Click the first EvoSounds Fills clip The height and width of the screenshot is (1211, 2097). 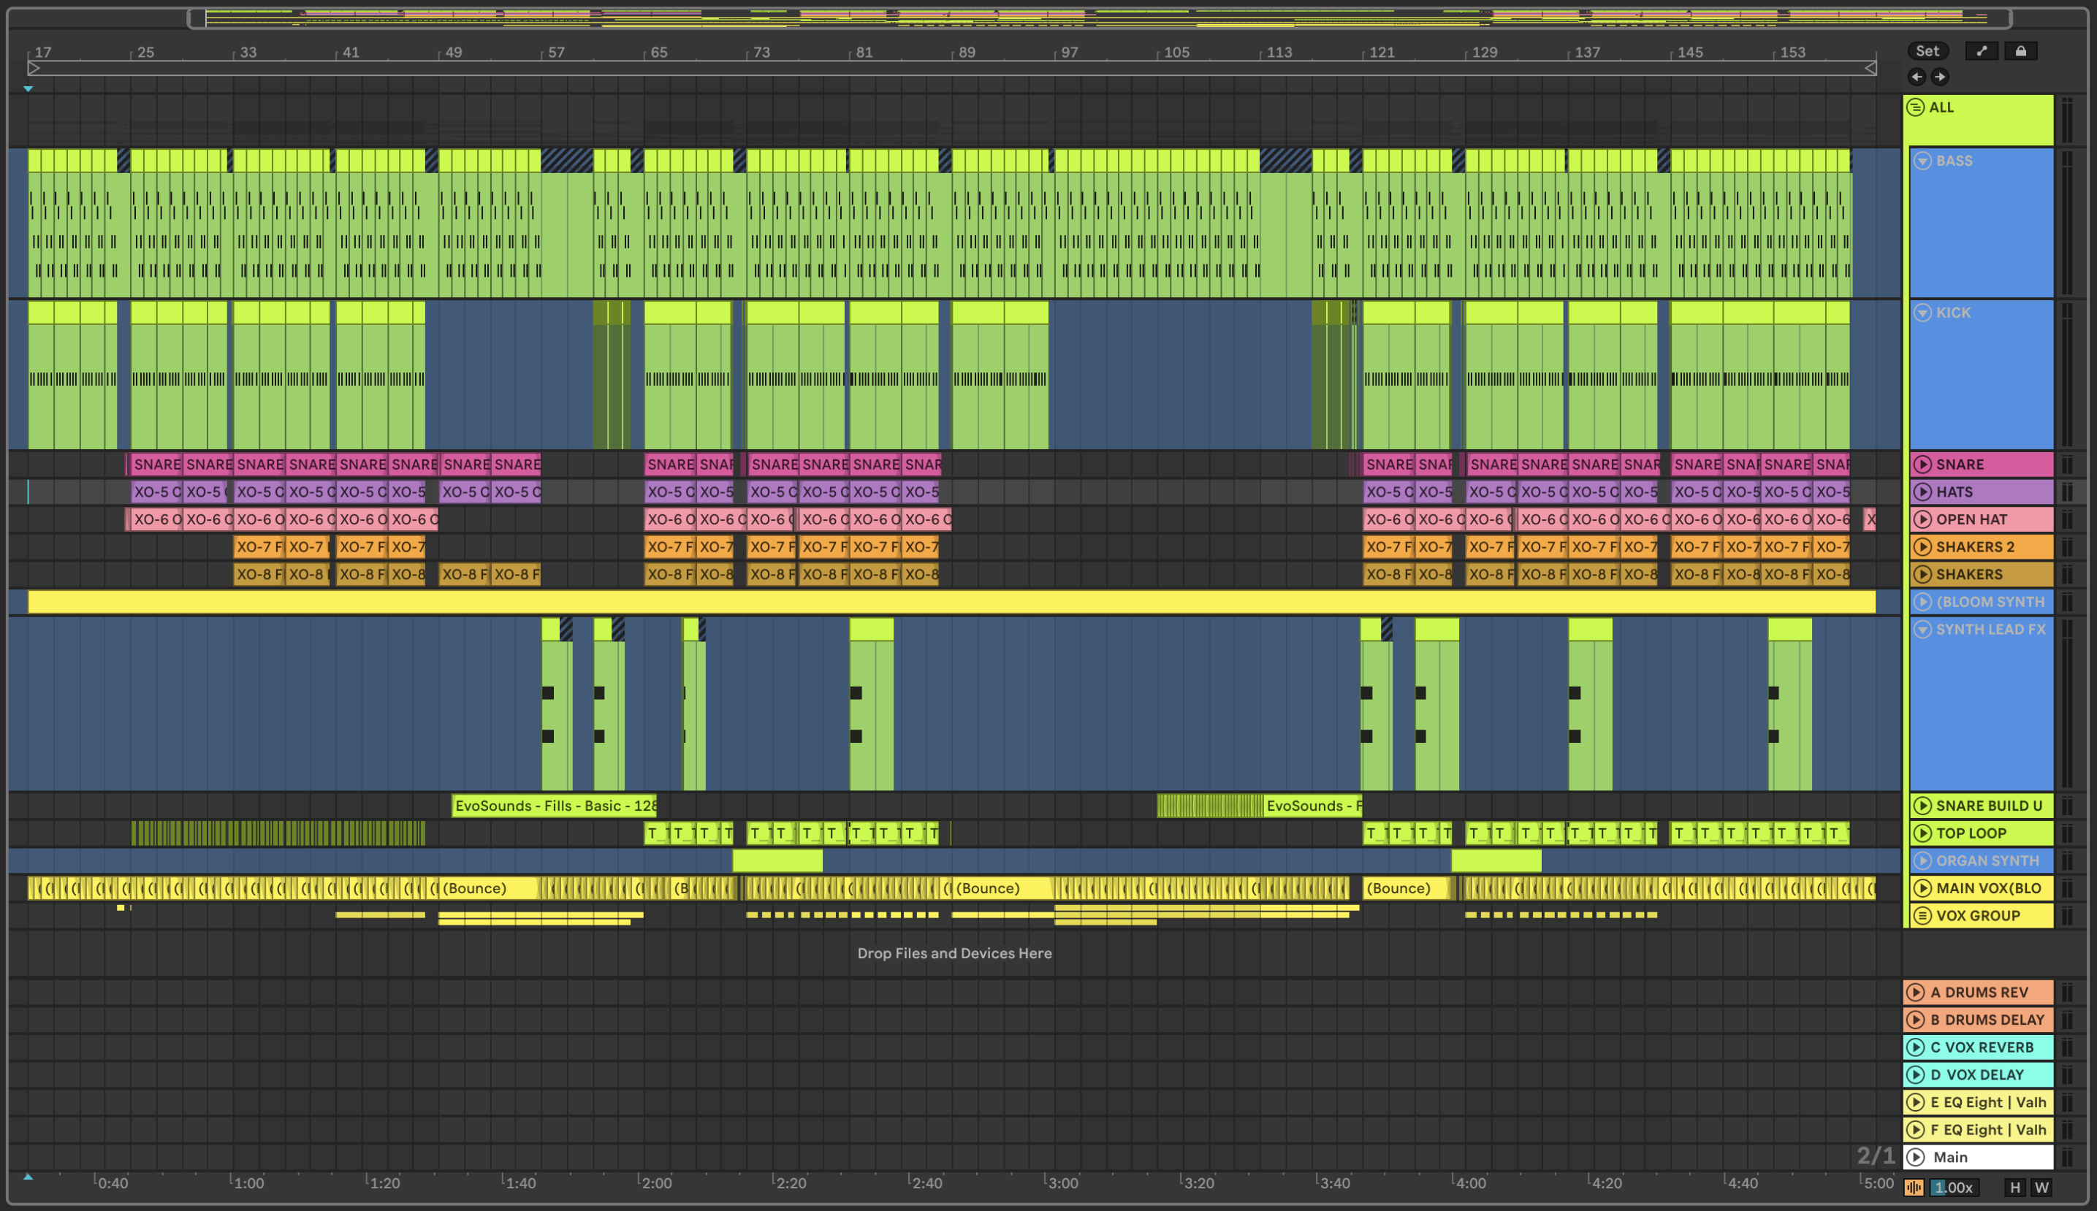553,805
